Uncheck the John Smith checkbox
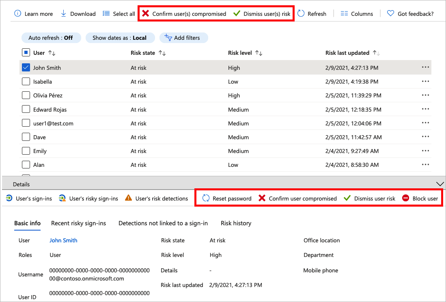Image resolution: width=446 pixels, height=302 pixels. [x=26, y=67]
